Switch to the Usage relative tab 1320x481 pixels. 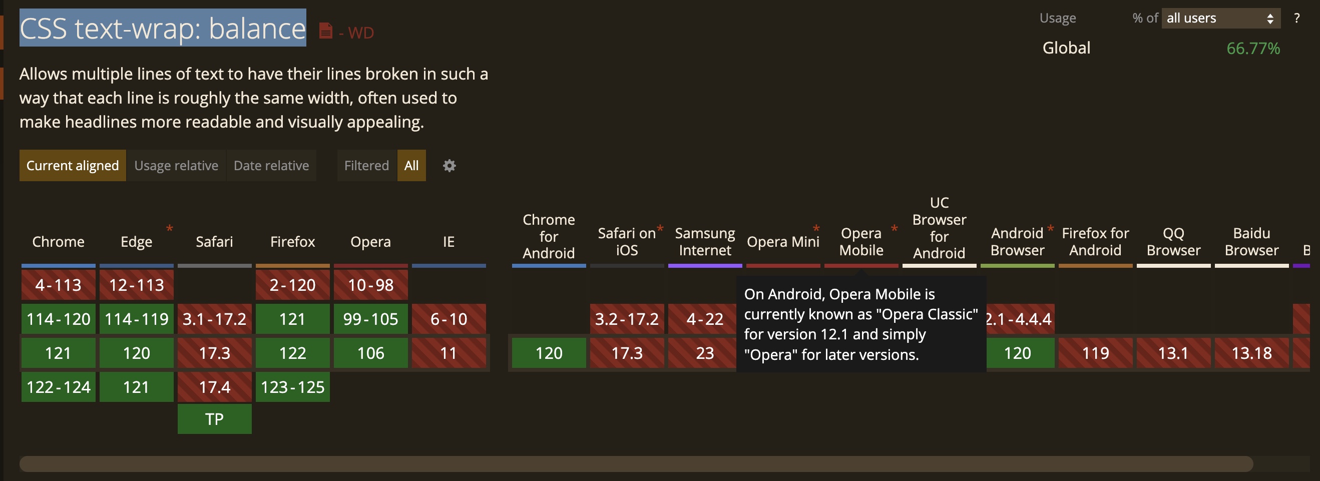coord(176,166)
